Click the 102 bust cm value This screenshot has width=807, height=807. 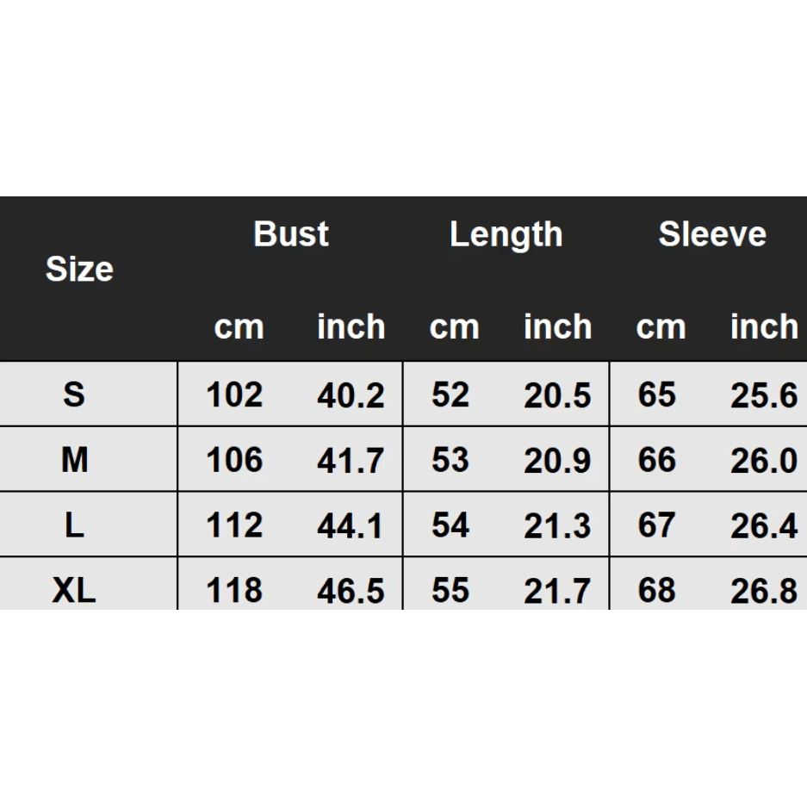[234, 394]
